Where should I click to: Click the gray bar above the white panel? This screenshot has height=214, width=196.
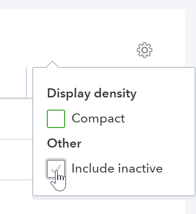coord(98,5)
